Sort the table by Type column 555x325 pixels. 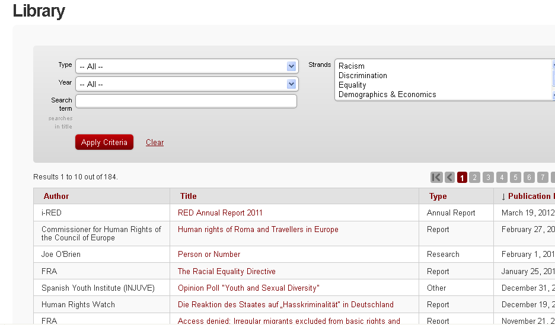(x=438, y=196)
